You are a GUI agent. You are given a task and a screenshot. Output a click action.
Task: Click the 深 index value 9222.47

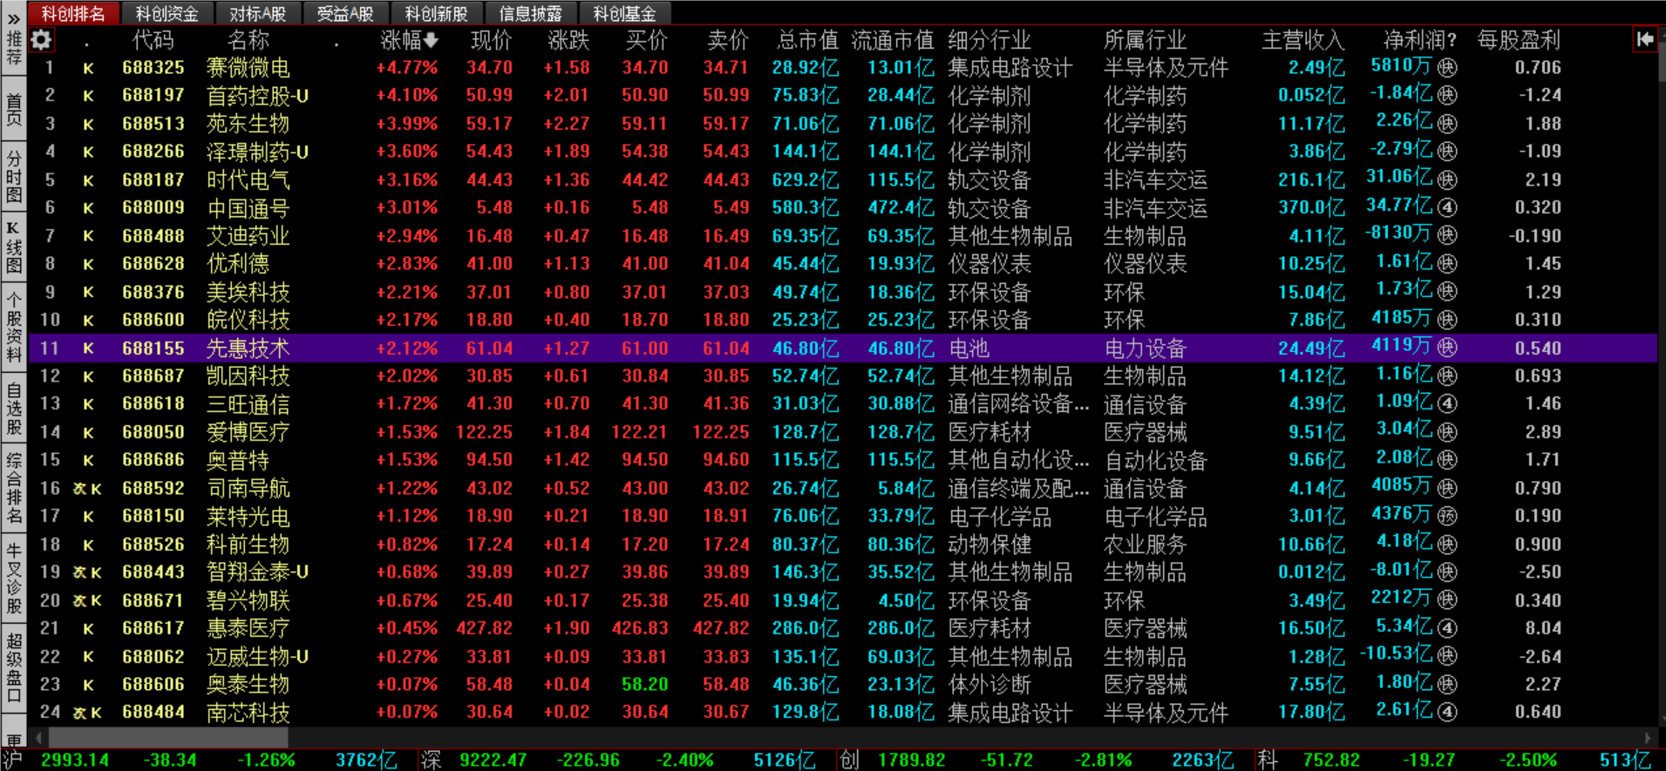[x=493, y=760]
